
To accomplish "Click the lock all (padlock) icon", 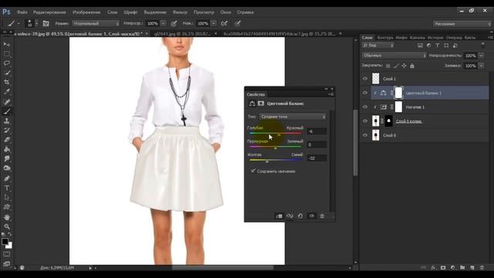I will pos(411,66).
